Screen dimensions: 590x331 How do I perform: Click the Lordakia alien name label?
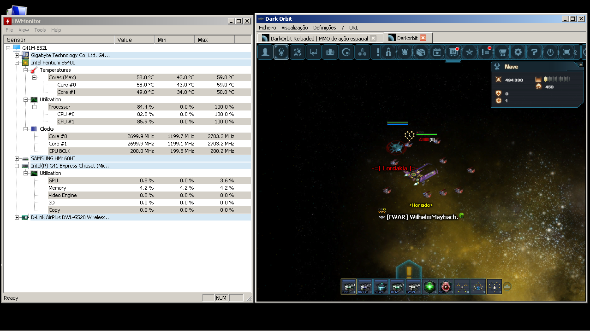click(394, 168)
